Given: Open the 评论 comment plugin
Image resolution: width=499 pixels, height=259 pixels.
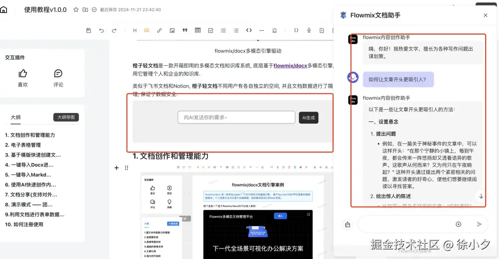Looking at the screenshot, I should [x=58, y=78].
